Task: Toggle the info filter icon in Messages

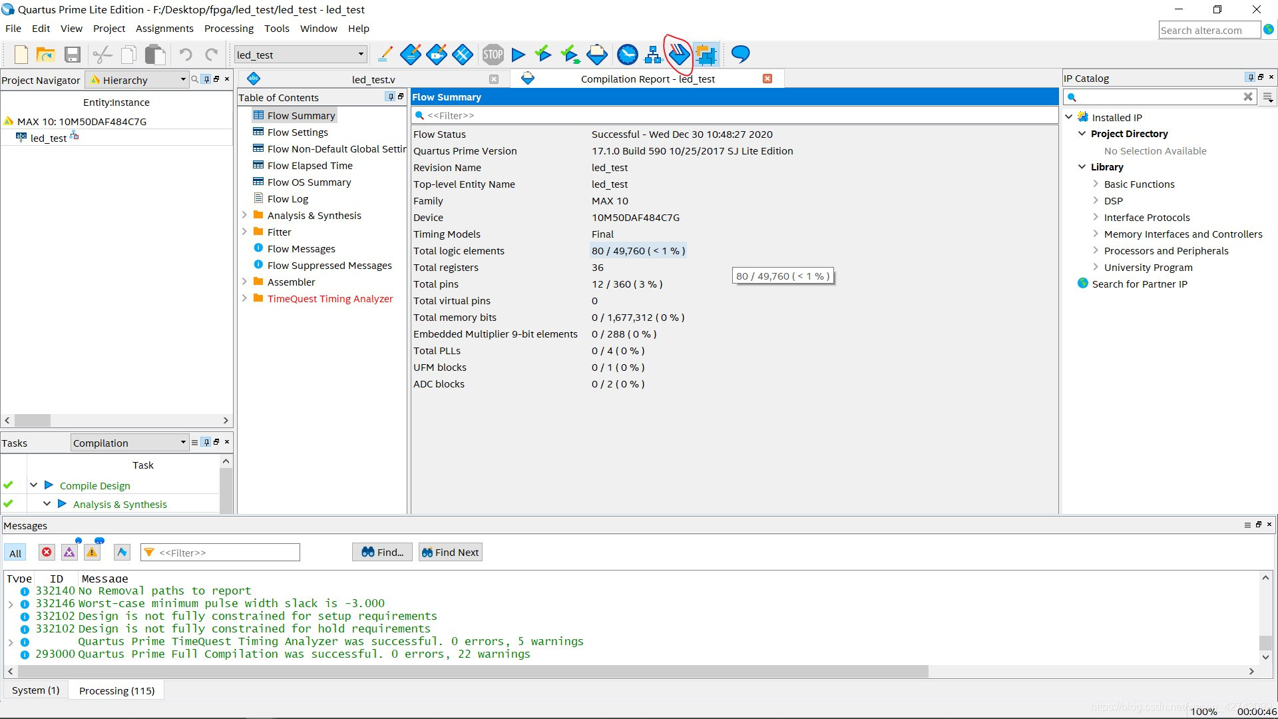Action: 120,552
